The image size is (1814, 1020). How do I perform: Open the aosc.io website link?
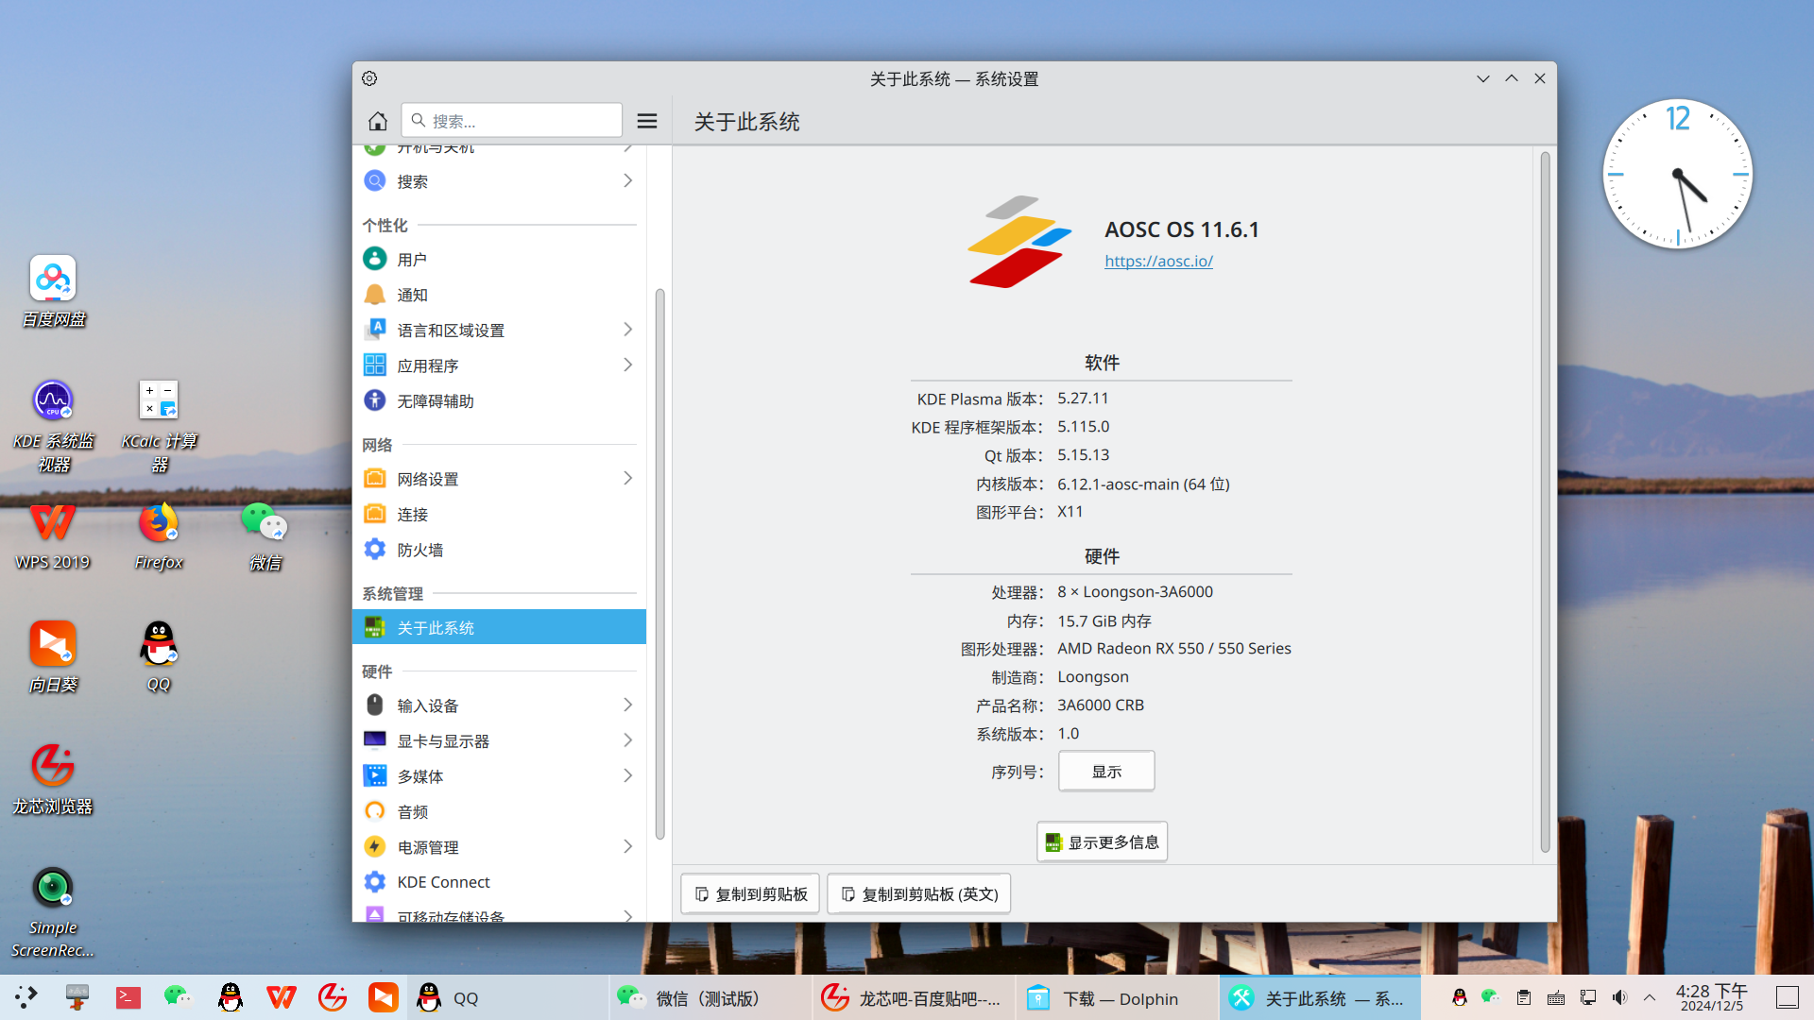click(1158, 262)
